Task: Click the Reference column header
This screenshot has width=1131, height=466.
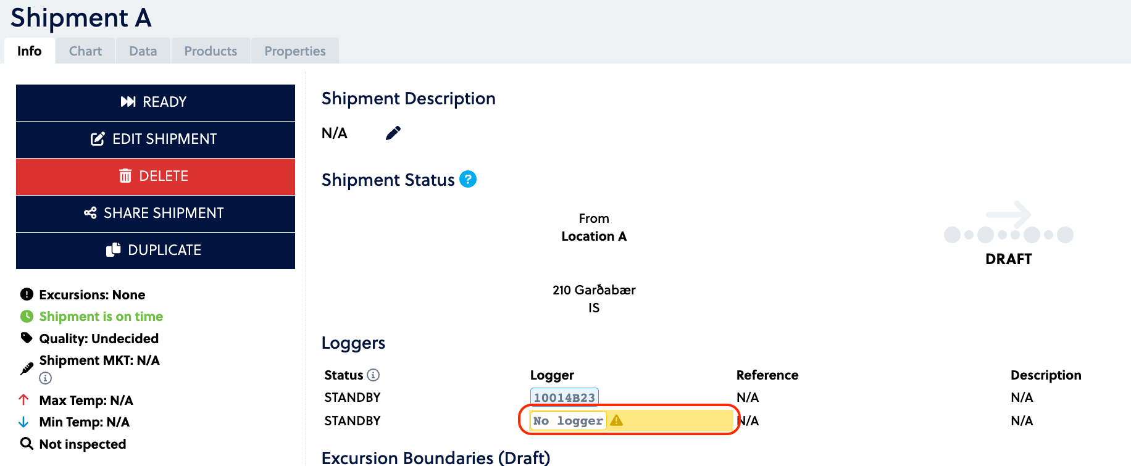Action: click(767, 375)
